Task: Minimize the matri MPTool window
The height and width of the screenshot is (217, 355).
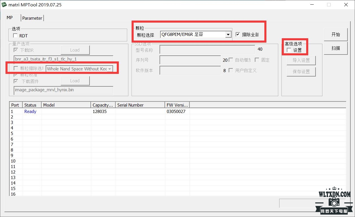Action: pos(312,5)
